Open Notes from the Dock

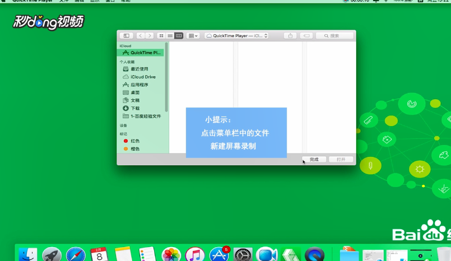[123, 254]
